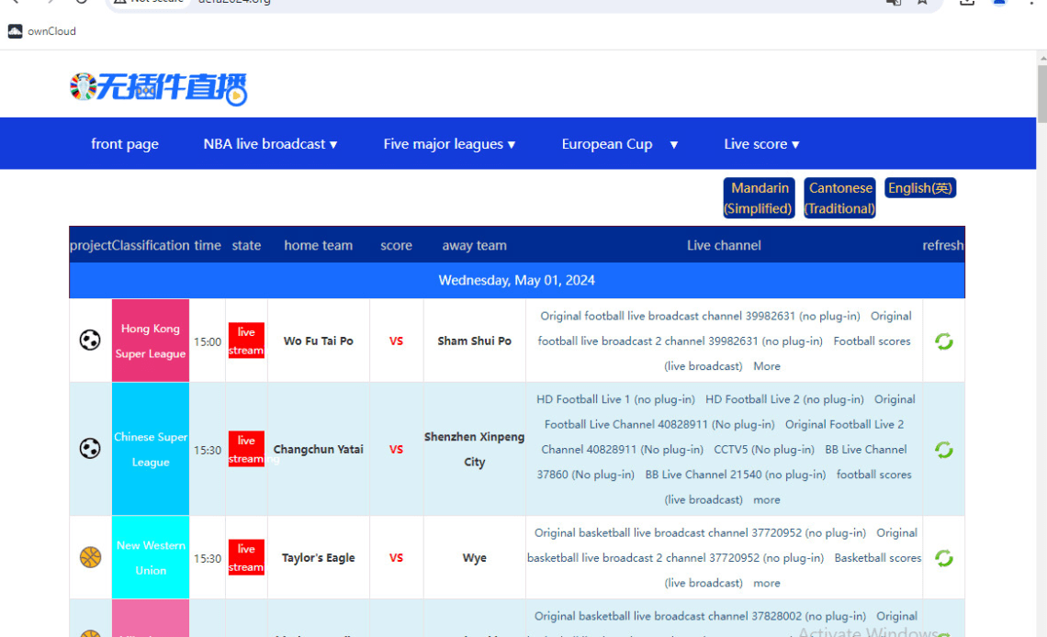1047x637 pixels.
Task: Open CCTV5 (No plug-in) channel
Action: tap(764, 450)
